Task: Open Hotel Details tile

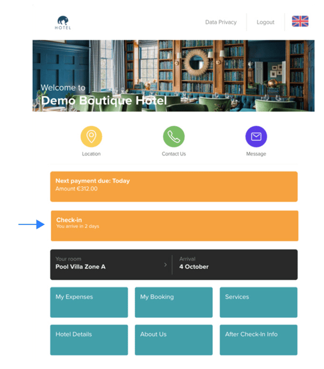Action: pos(89,340)
